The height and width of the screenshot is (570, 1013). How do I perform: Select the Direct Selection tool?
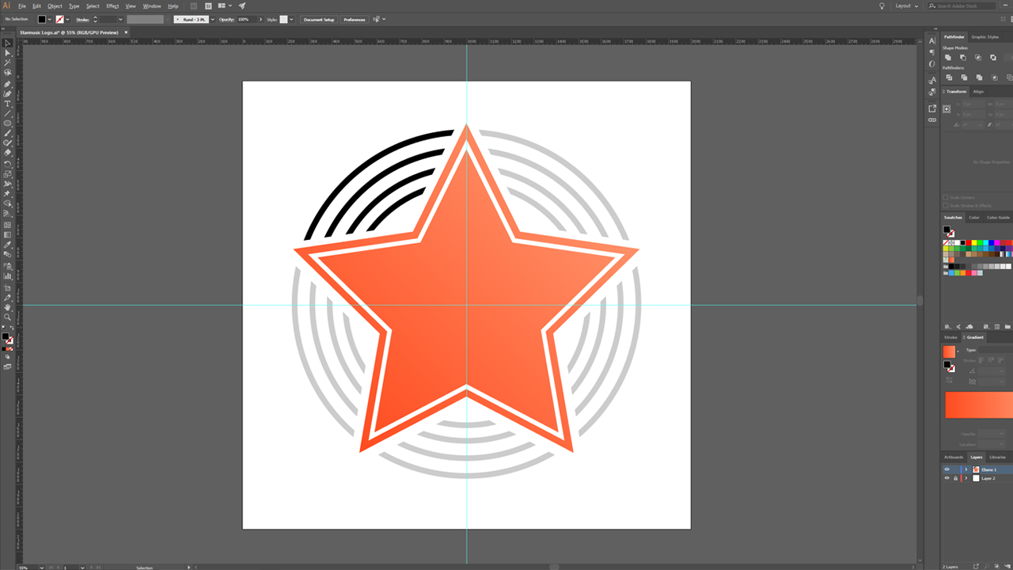coord(7,53)
